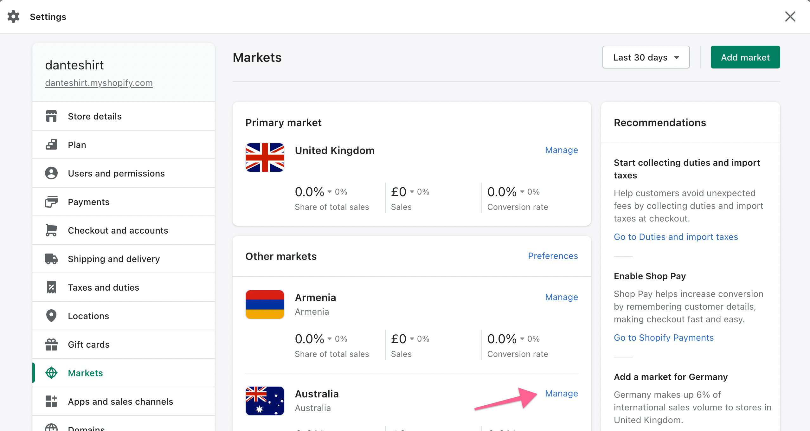Screen dimensions: 810x431
Task: Go to Gift cards settings
Action: (x=124, y=344)
